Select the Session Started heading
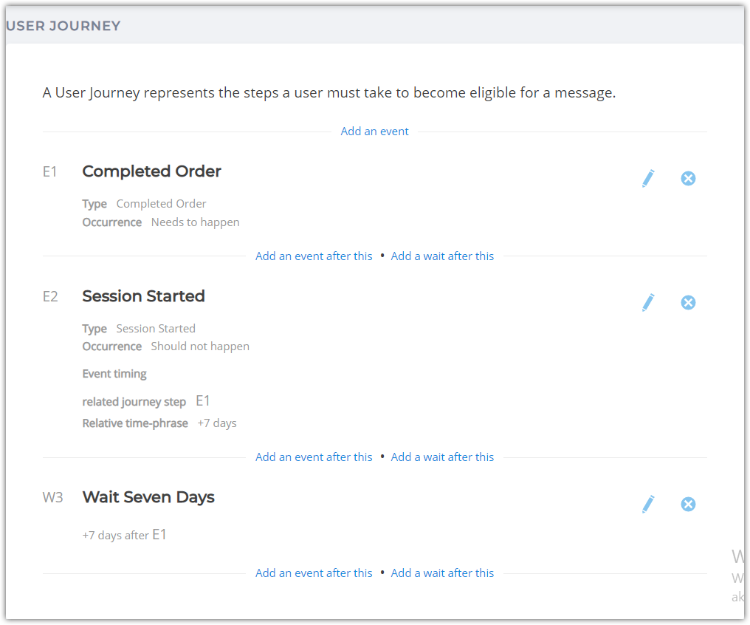 pos(143,296)
